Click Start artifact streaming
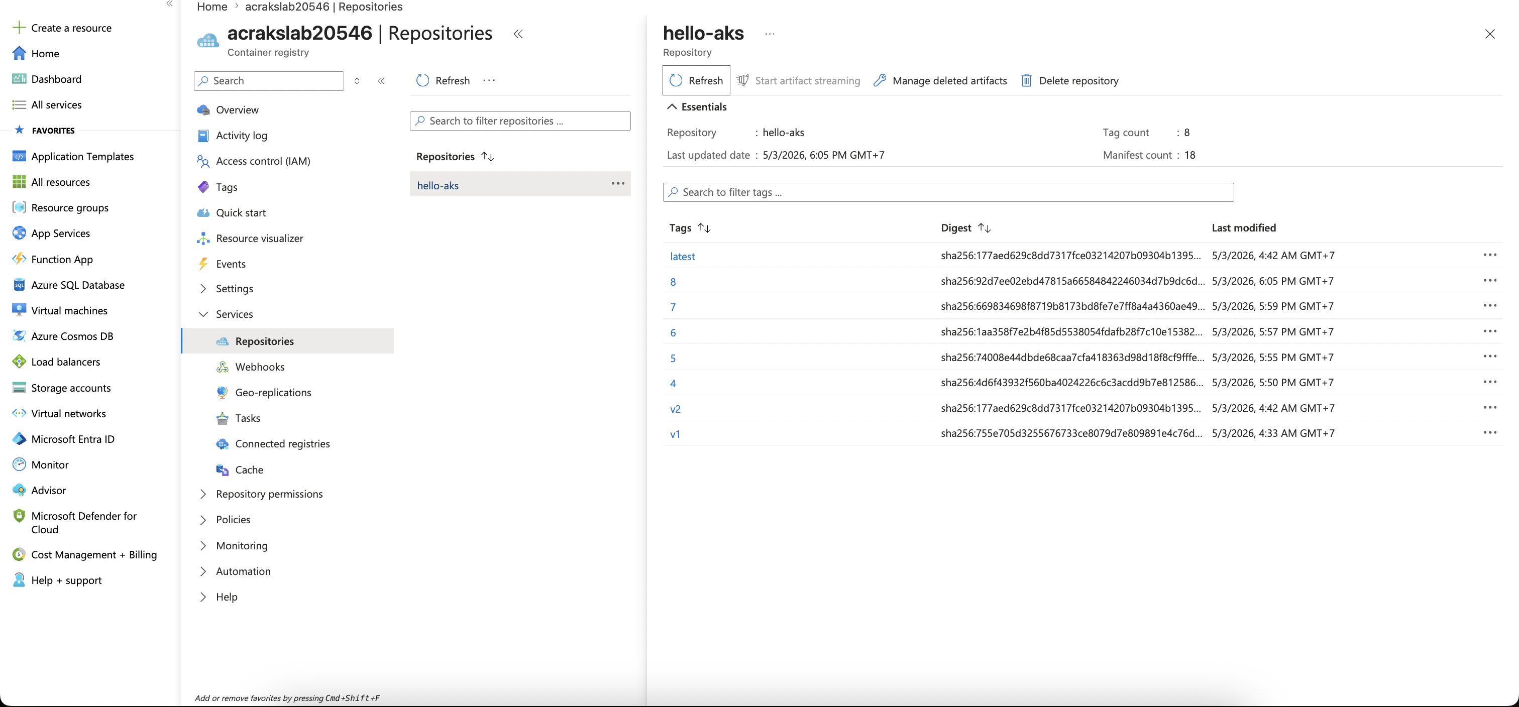1519x707 pixels. tap(798, 81)
